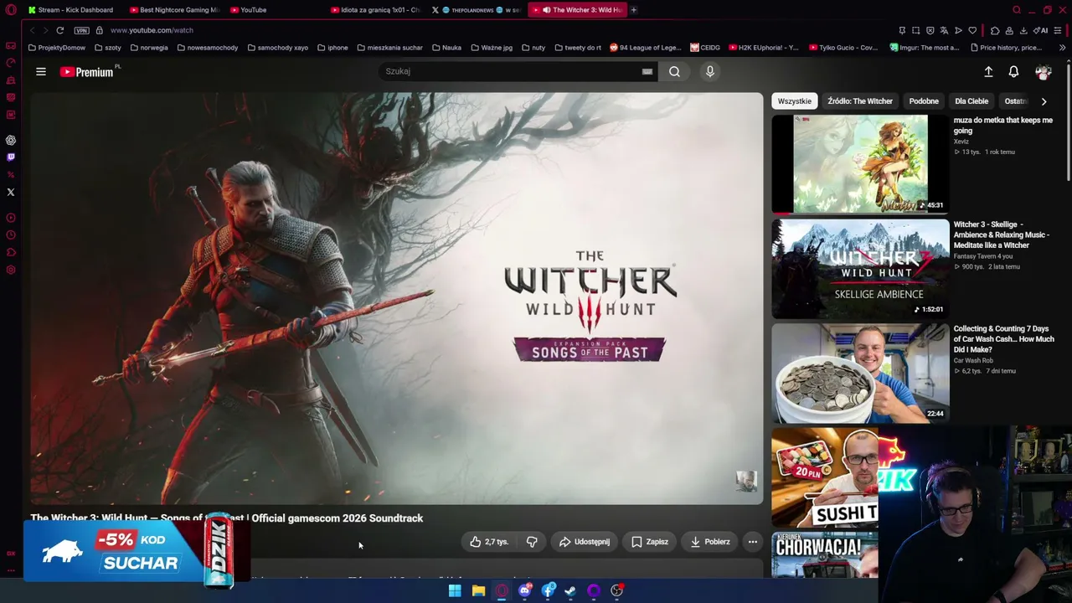Select the Dla Ciebie filter chip
This screenshot has width=1072, height=603.
971,101
